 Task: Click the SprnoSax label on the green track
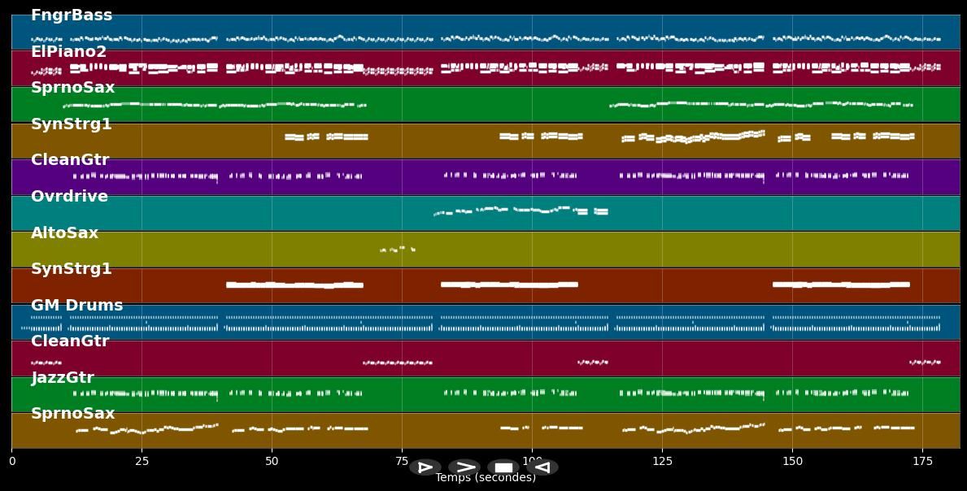click(x=72, y=88)
